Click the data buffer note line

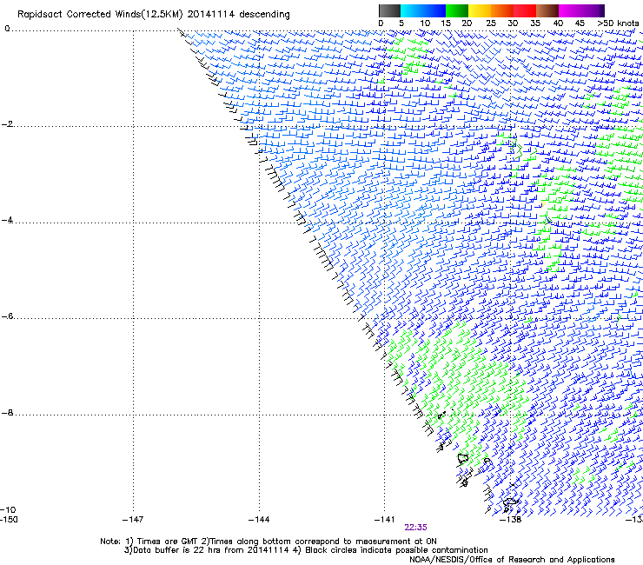pos(306,550)
